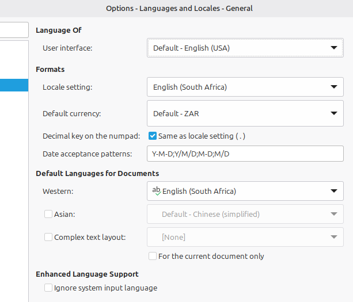Click the spellcheck 'ab' icon beside Western language
This screenshot has height=302, width=353.
click(156, 191)
